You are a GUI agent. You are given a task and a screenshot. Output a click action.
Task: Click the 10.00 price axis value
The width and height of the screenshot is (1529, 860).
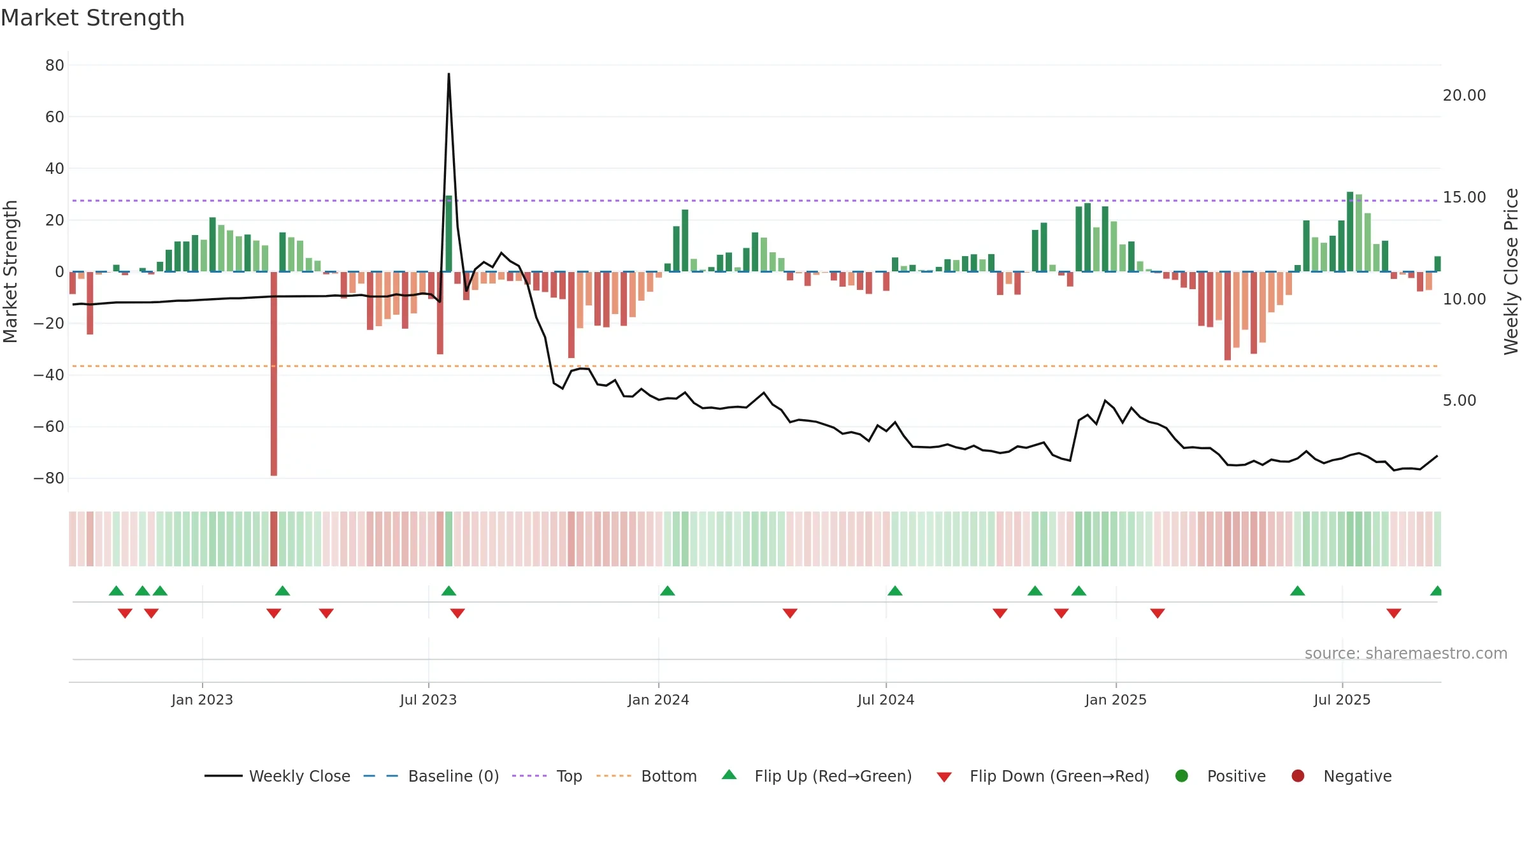[1464, 299]
